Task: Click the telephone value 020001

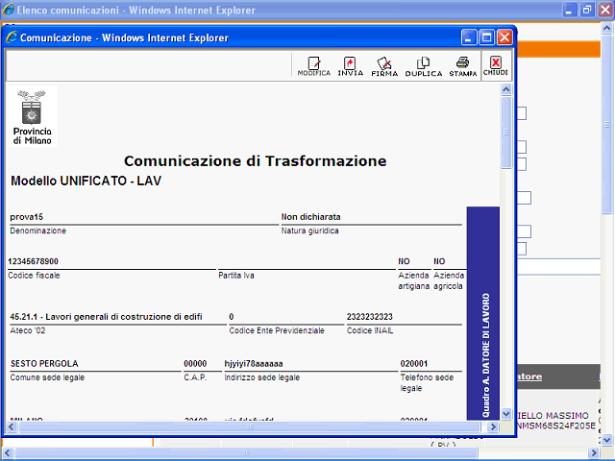Action: [414, 364]
